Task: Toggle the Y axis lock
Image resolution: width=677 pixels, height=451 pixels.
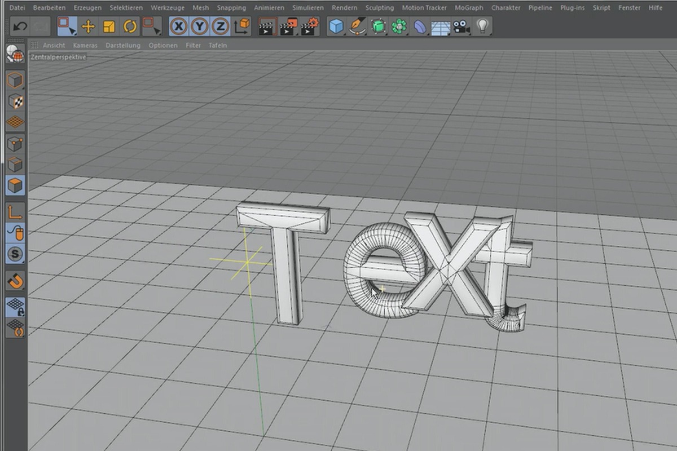Action: [x=200, y=26]
